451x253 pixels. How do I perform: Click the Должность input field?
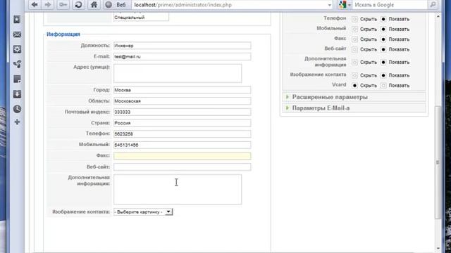tap(182, 46)
